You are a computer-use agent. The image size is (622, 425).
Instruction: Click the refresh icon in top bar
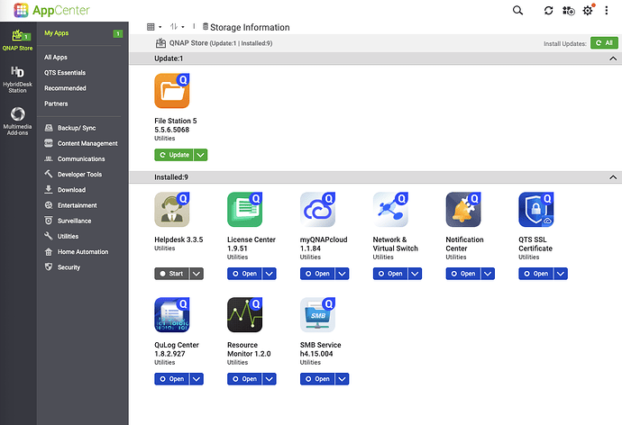tap(549, 10)
